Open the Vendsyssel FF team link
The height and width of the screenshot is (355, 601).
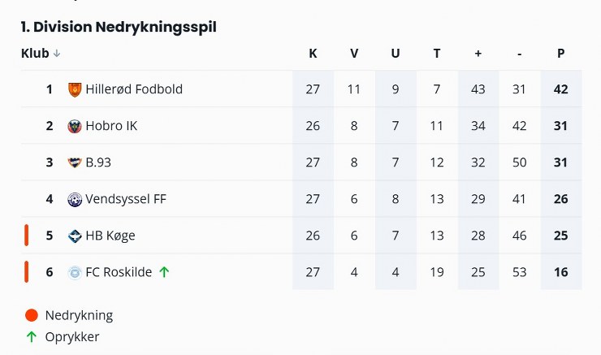pyautogui.click(x=126, y=199)
